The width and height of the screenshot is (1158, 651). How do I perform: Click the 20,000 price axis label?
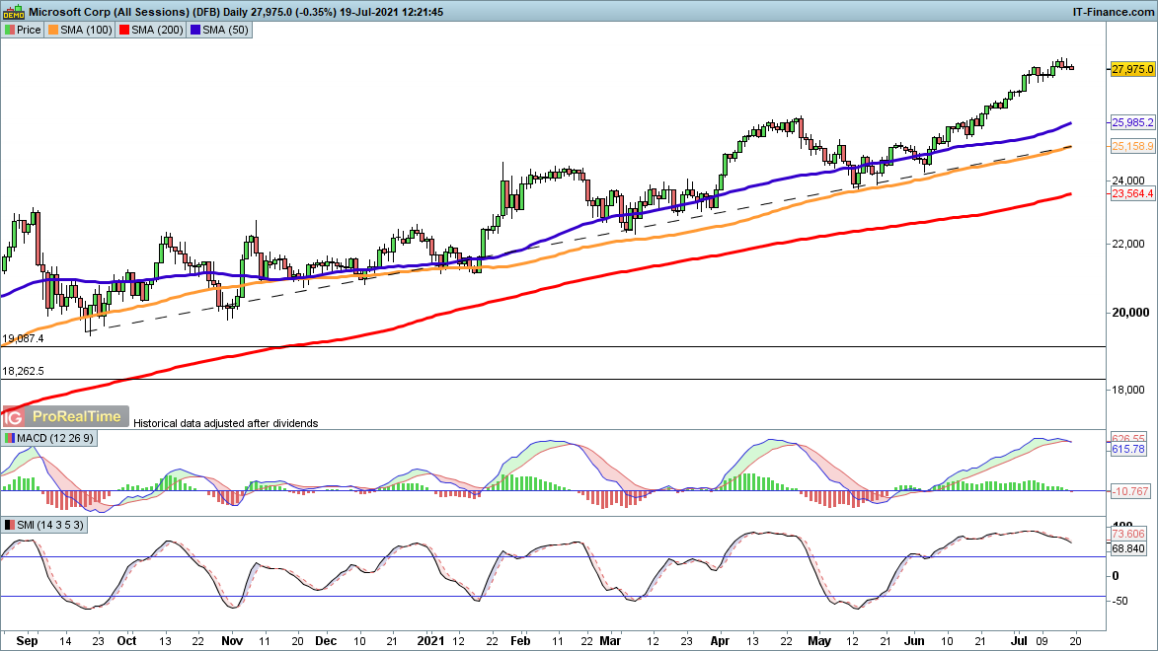[1130, 313]
